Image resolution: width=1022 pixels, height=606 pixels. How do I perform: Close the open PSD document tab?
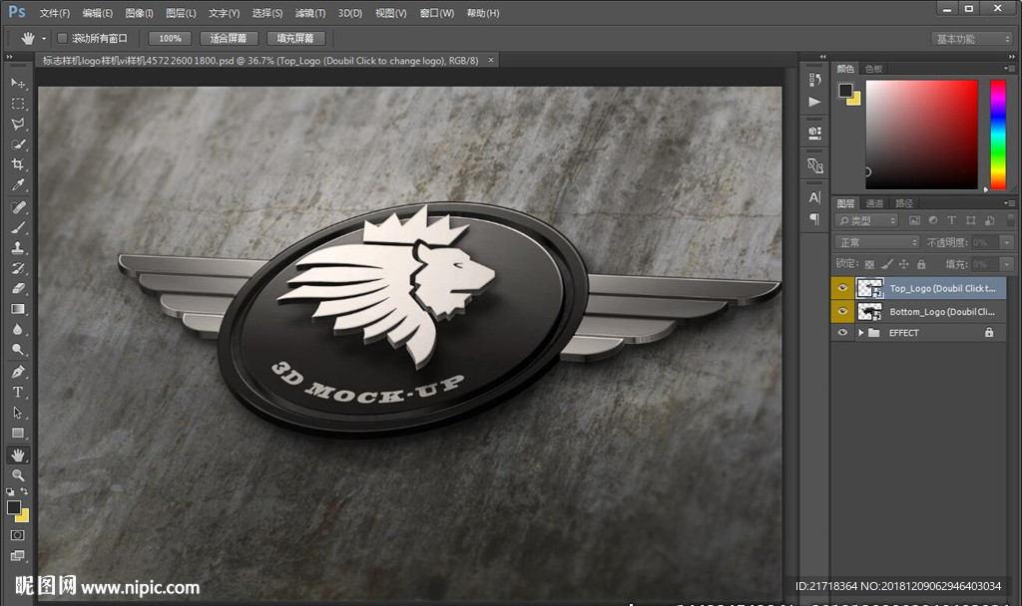click(491, 60)
